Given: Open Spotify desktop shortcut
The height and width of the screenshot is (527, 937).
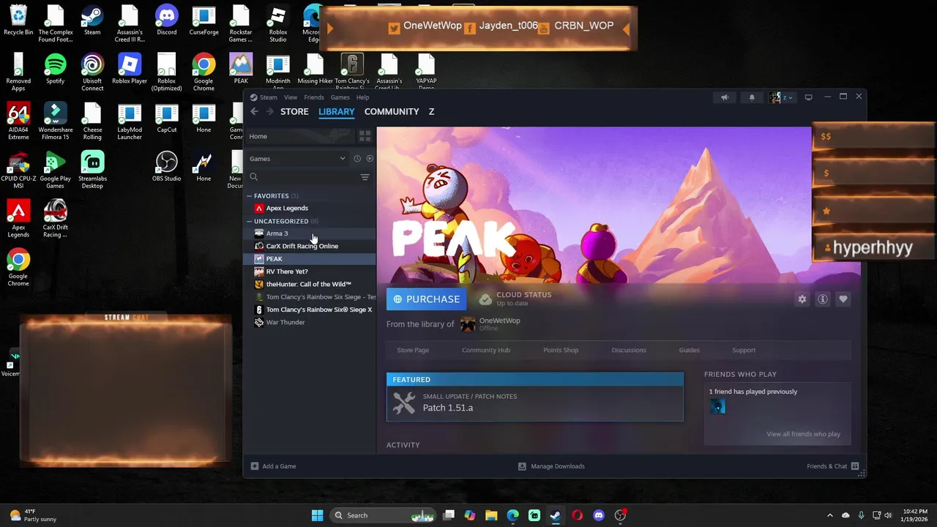Looking at the screenshot, I should 56,70.
